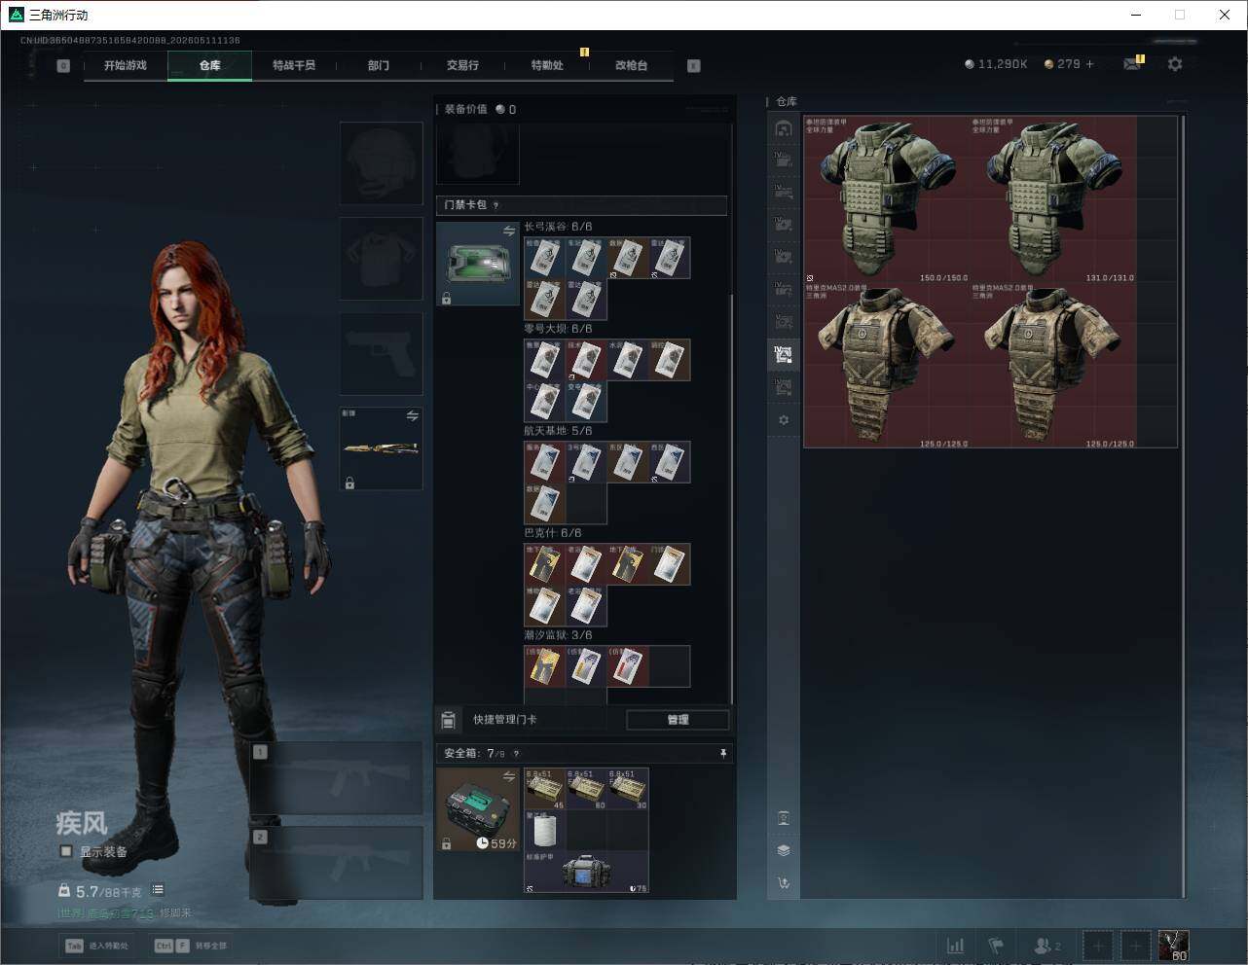
Task: Open the player avatar level 60
Action: click(1173, 945)
